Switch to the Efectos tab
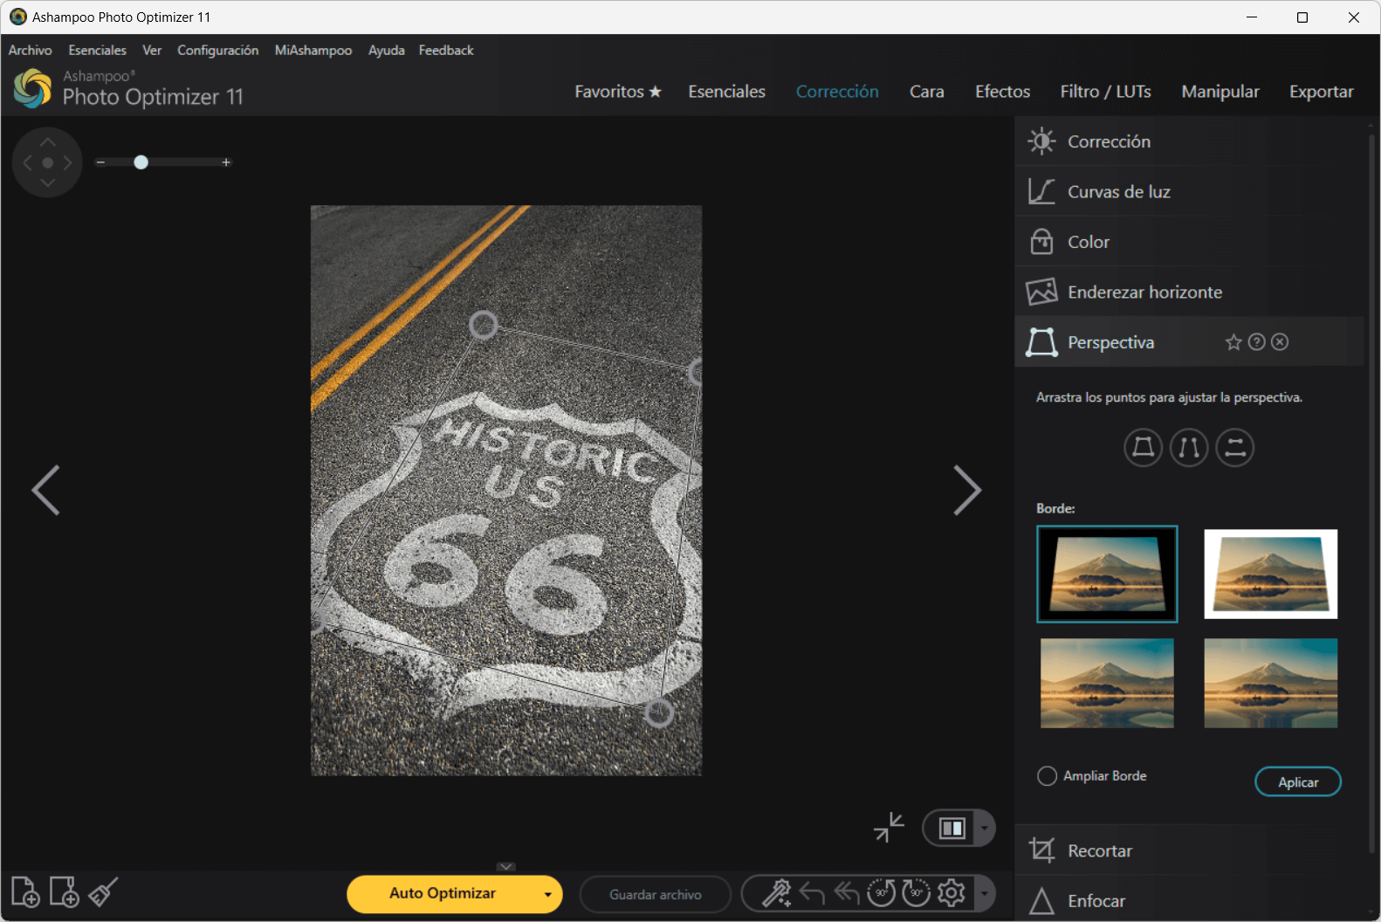Screen dimensions: 1381x922 [1002, 92]
